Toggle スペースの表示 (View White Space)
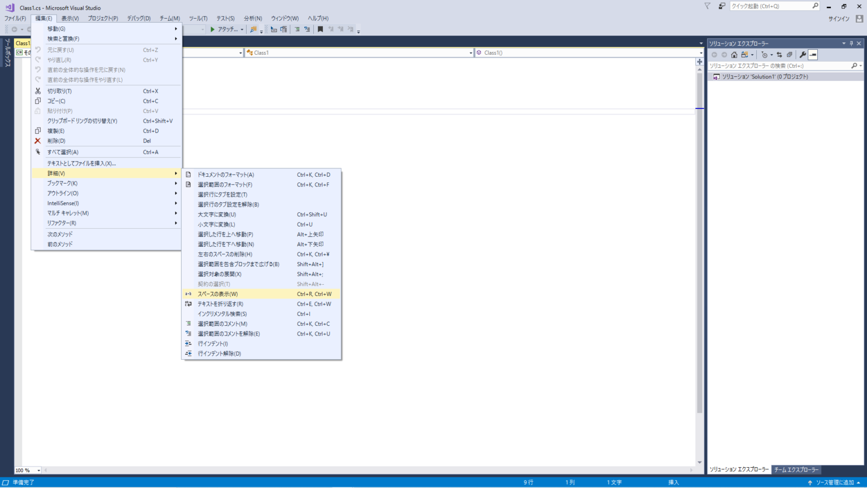Image resolution: width=867 pixels, height=488 pixels. point(218,294)
